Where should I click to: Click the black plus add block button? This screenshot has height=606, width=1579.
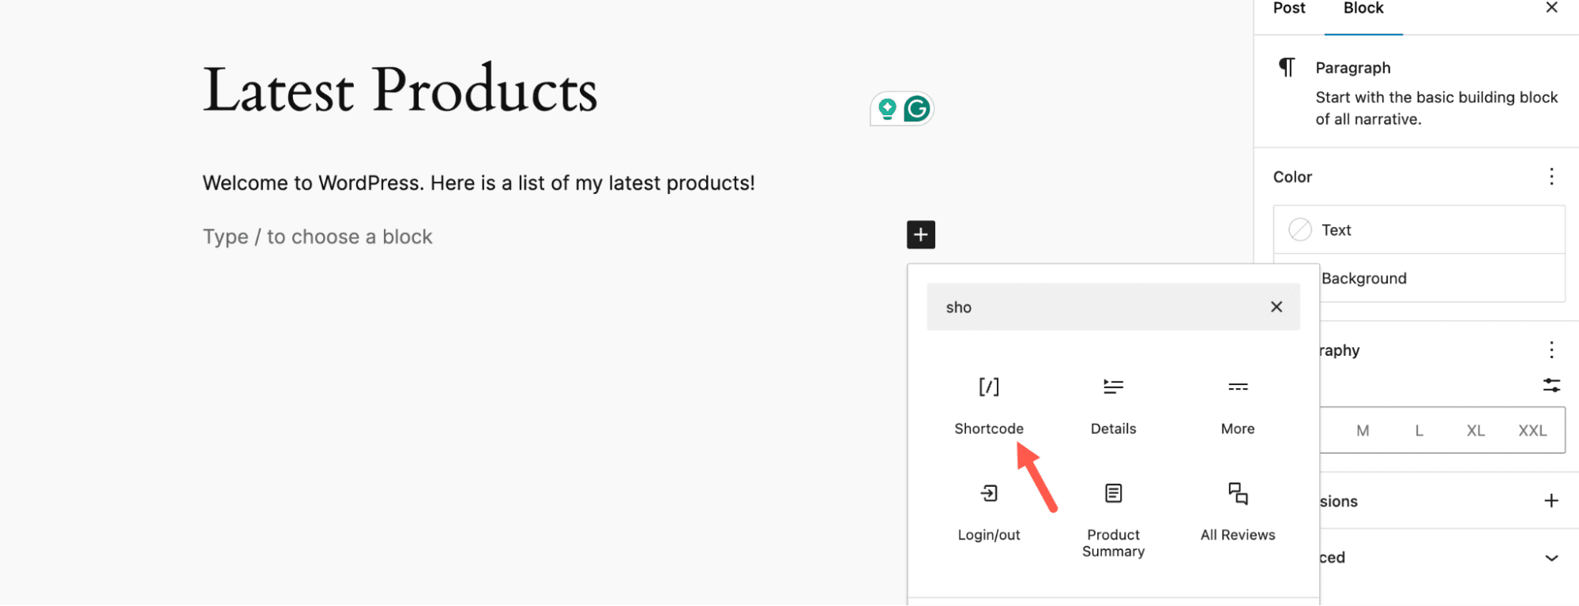[x=921, y=234]
